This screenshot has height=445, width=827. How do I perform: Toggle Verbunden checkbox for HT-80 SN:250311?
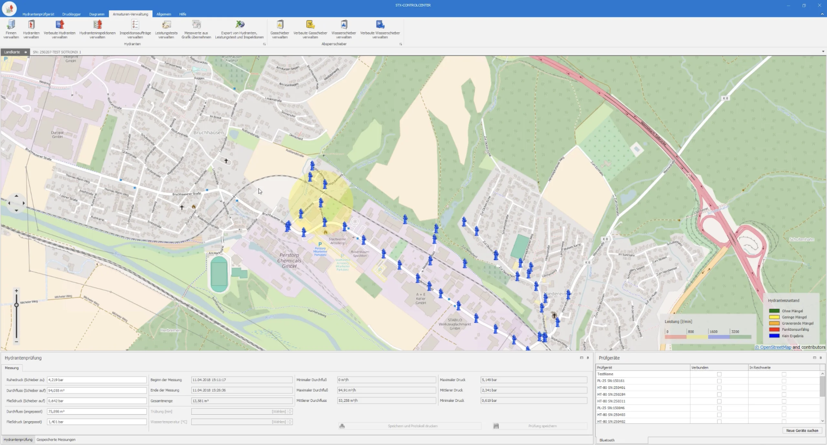[719, 401]
